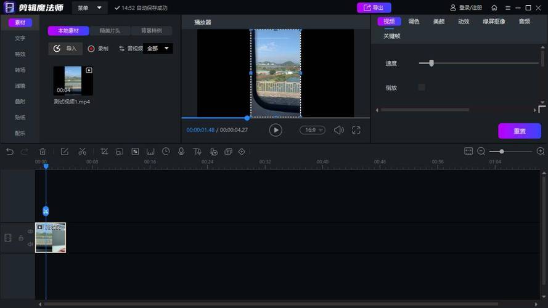Screen dimensions: 548x308
Task: Split the clip with the scissors toolbar icon
Action: pos(83,152)
